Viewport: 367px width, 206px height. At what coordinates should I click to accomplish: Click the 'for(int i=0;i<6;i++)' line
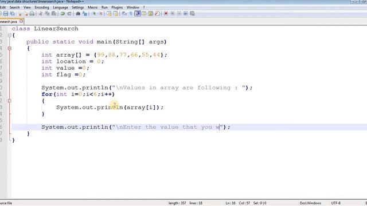click(78, 94)
